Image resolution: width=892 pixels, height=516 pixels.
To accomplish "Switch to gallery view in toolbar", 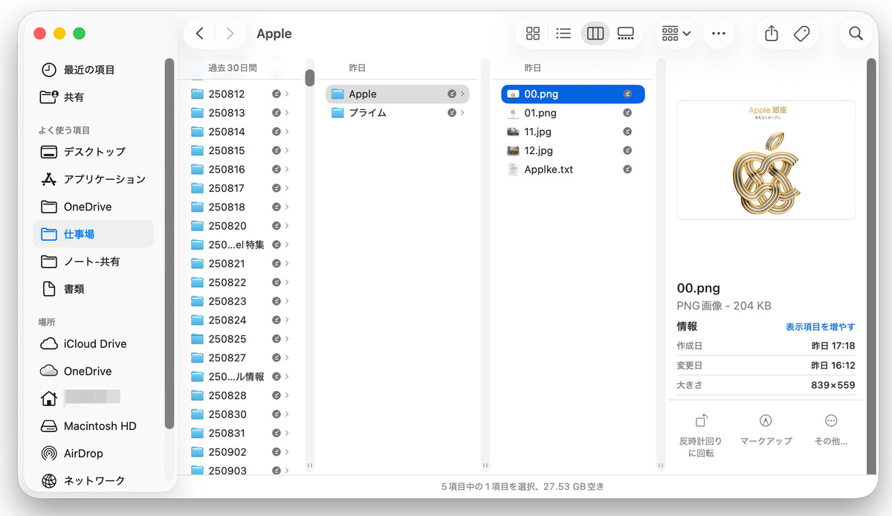I will tap(626, 33).
